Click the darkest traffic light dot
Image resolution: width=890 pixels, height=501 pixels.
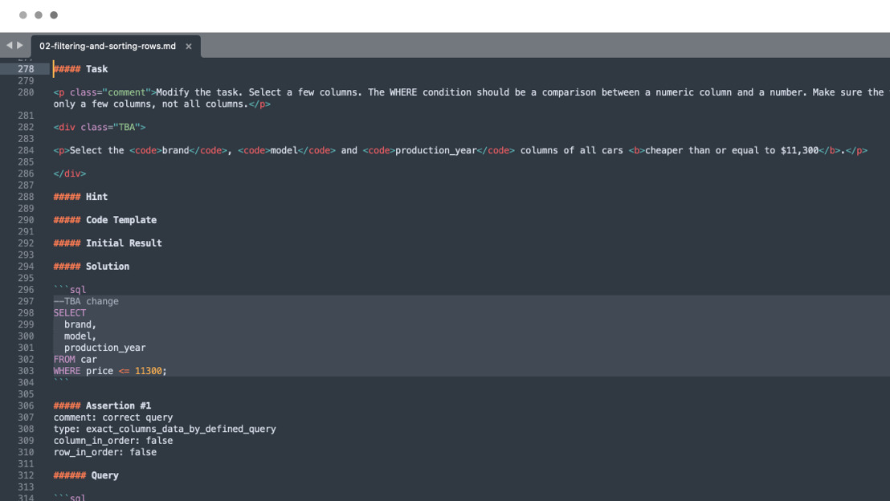53,14
